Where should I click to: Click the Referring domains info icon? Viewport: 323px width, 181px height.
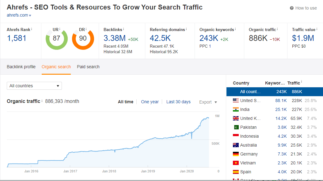tap(186, 30)
